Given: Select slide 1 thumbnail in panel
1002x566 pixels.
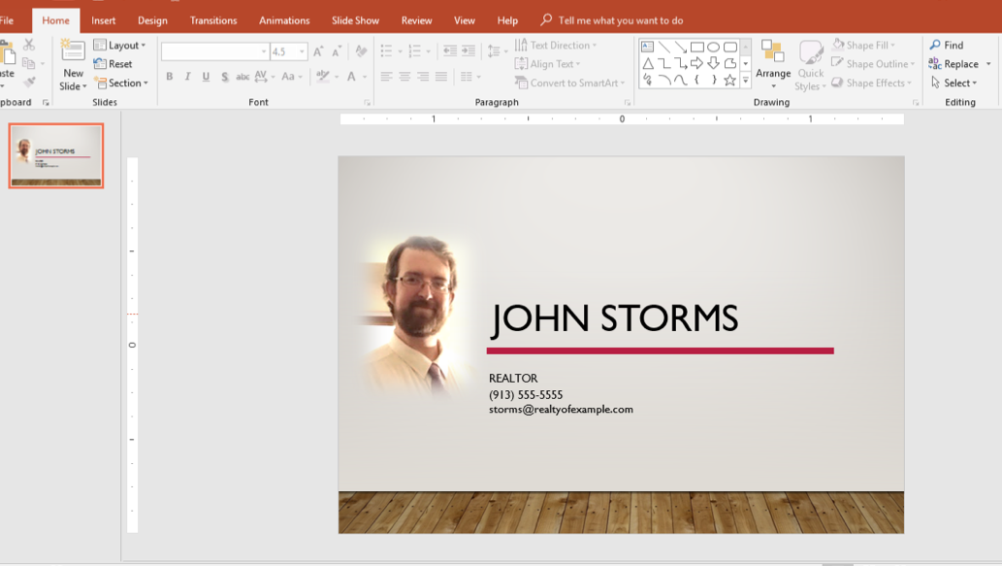Looking at the screenshot, I should 56,155.
